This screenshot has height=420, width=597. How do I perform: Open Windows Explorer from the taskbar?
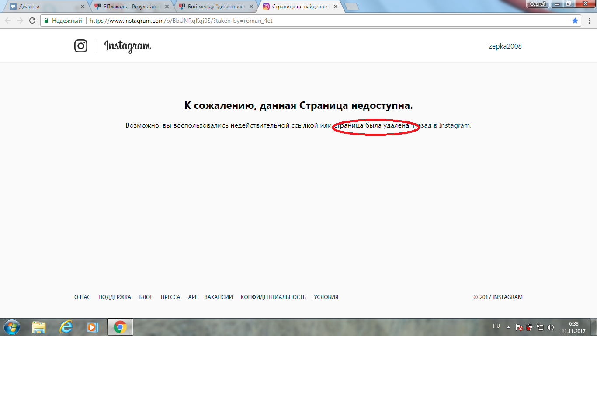tap(39, 327)
